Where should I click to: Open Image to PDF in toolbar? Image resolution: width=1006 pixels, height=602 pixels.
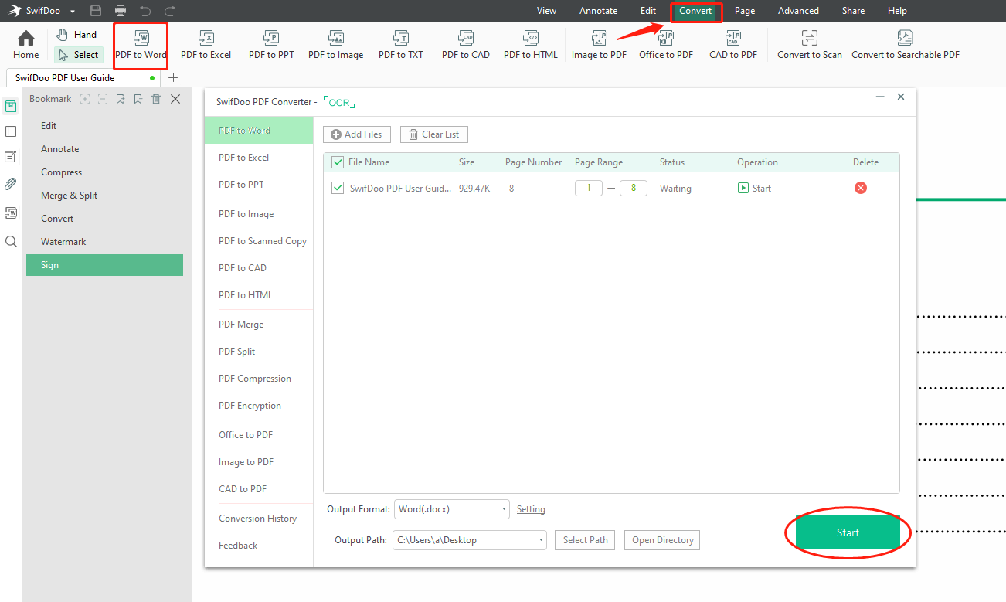[x=599, y=45]
